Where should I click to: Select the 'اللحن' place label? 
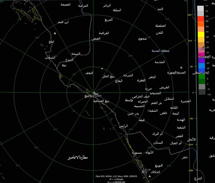coord(159,33)
